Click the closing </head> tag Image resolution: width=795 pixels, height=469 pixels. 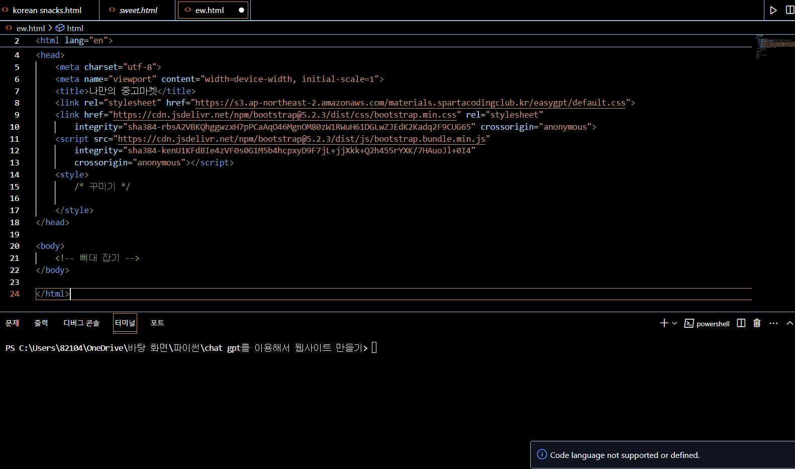[x=53, y=223]
